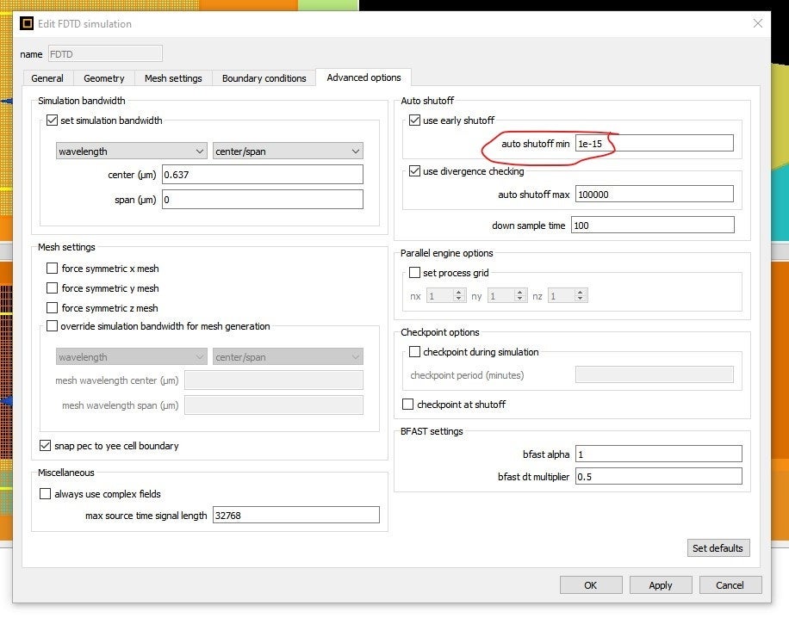Select the Geometry tab
Screen dimensions: 789x618
104,78
